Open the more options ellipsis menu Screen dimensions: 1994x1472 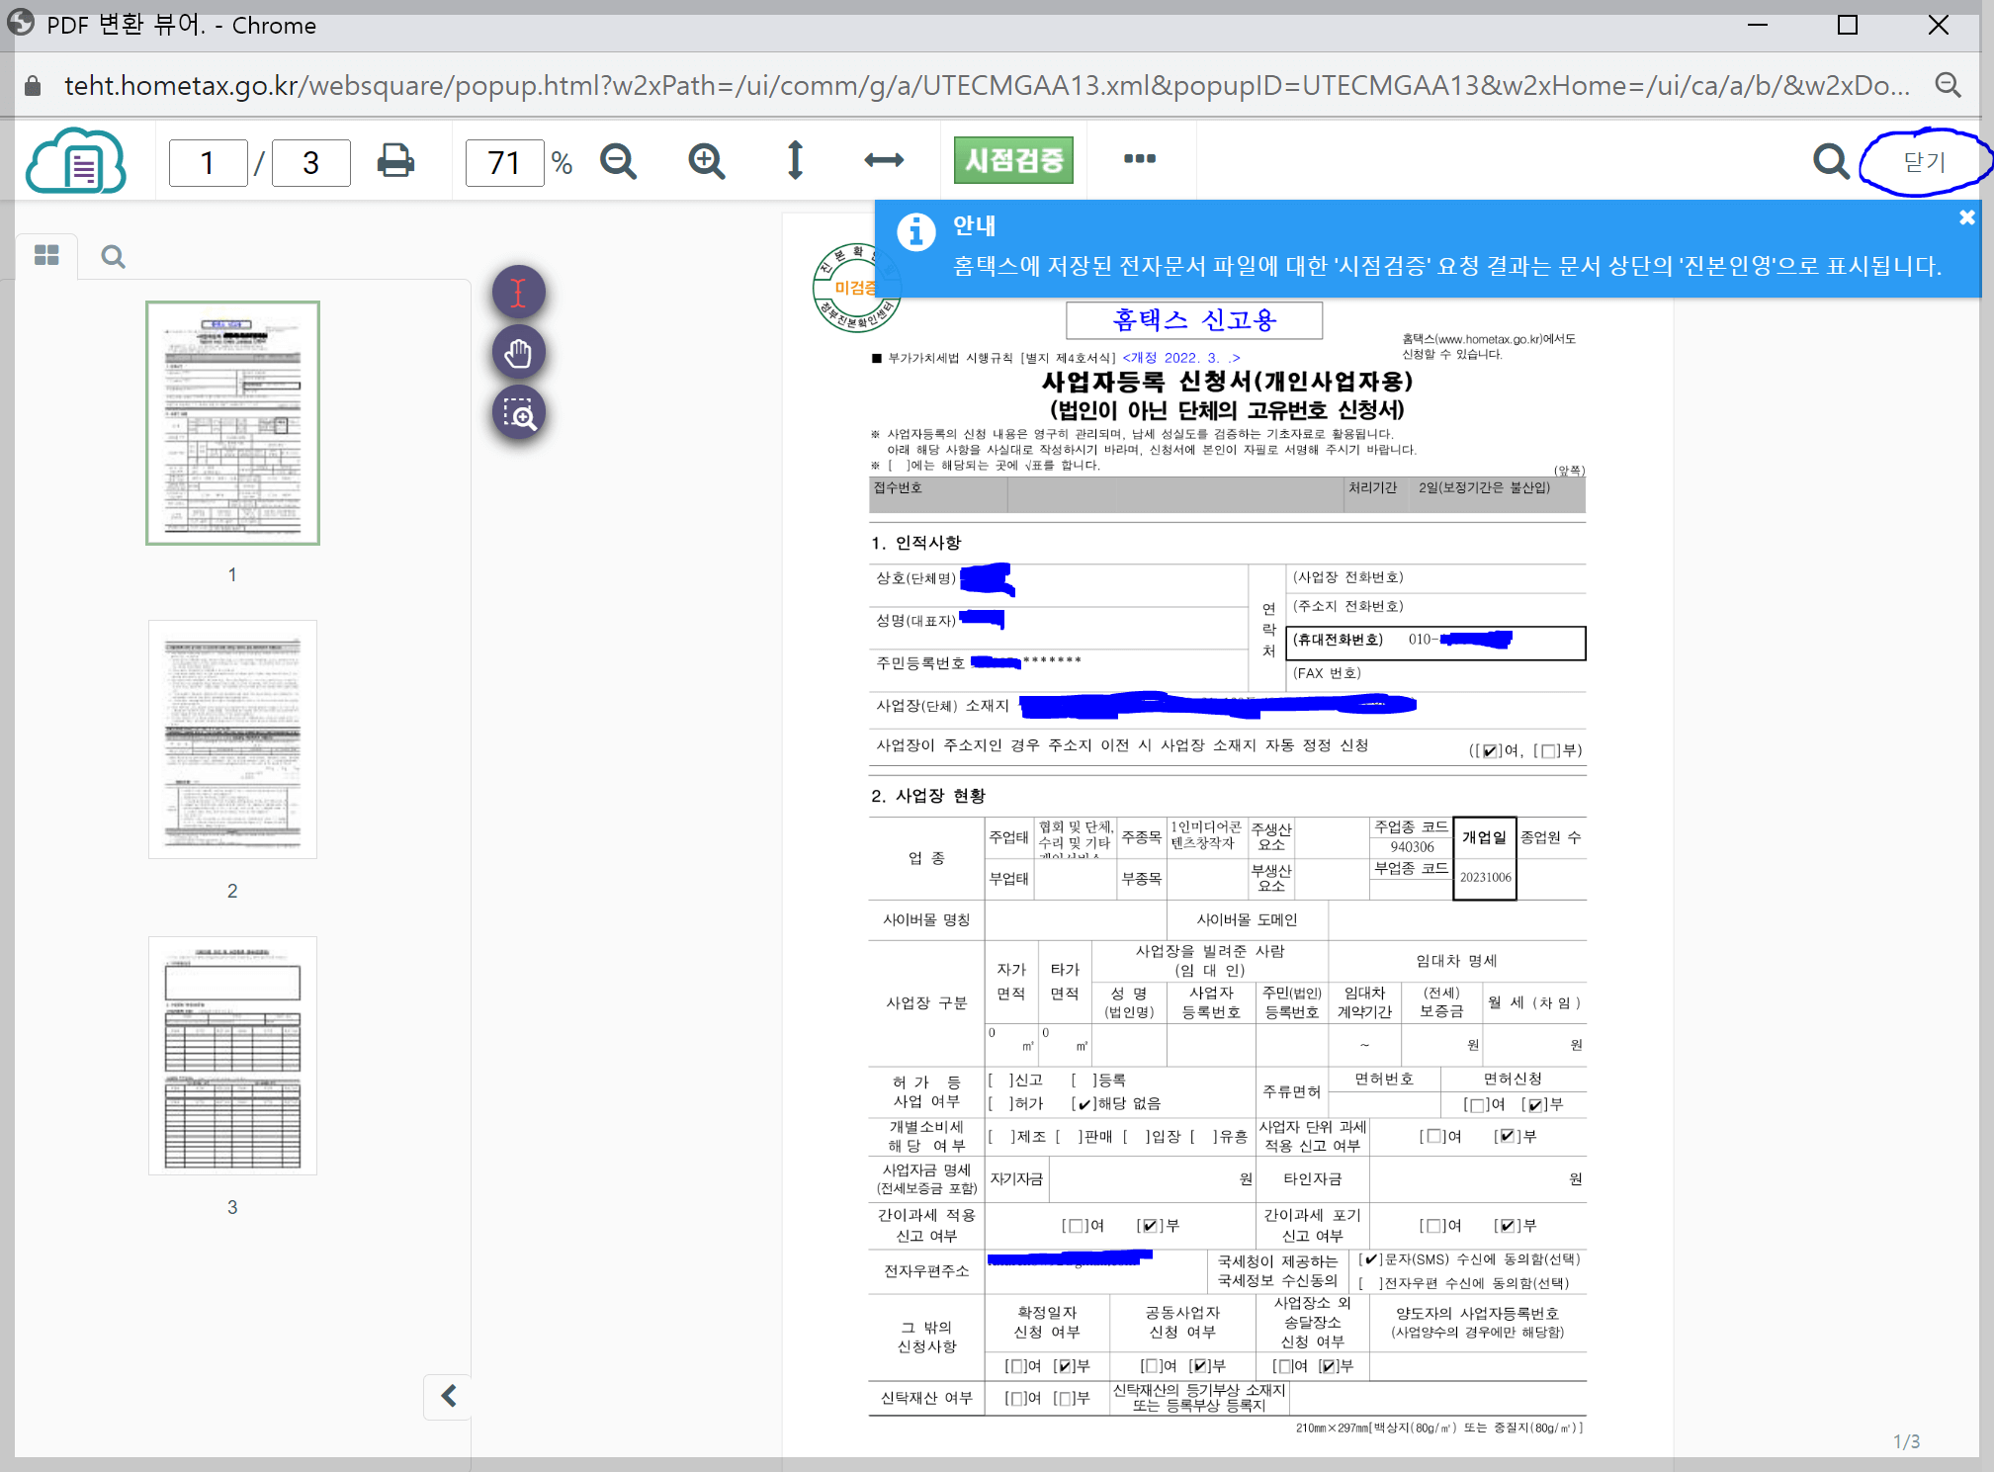[x=1140, y=158]
